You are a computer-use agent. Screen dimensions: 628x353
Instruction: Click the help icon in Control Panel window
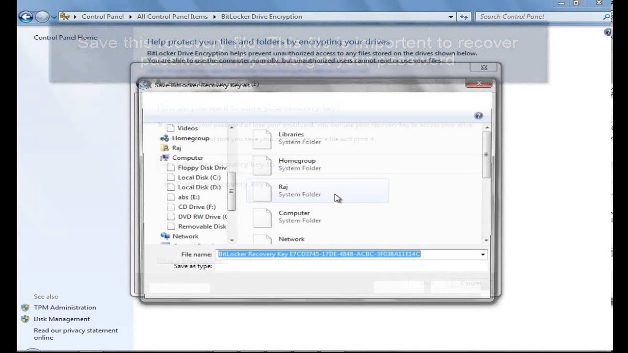[608, 32]
